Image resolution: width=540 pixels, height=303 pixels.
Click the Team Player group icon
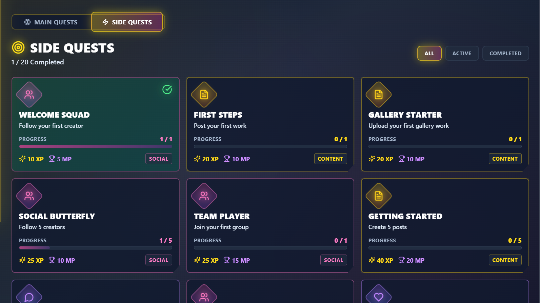tap(204, 196)
